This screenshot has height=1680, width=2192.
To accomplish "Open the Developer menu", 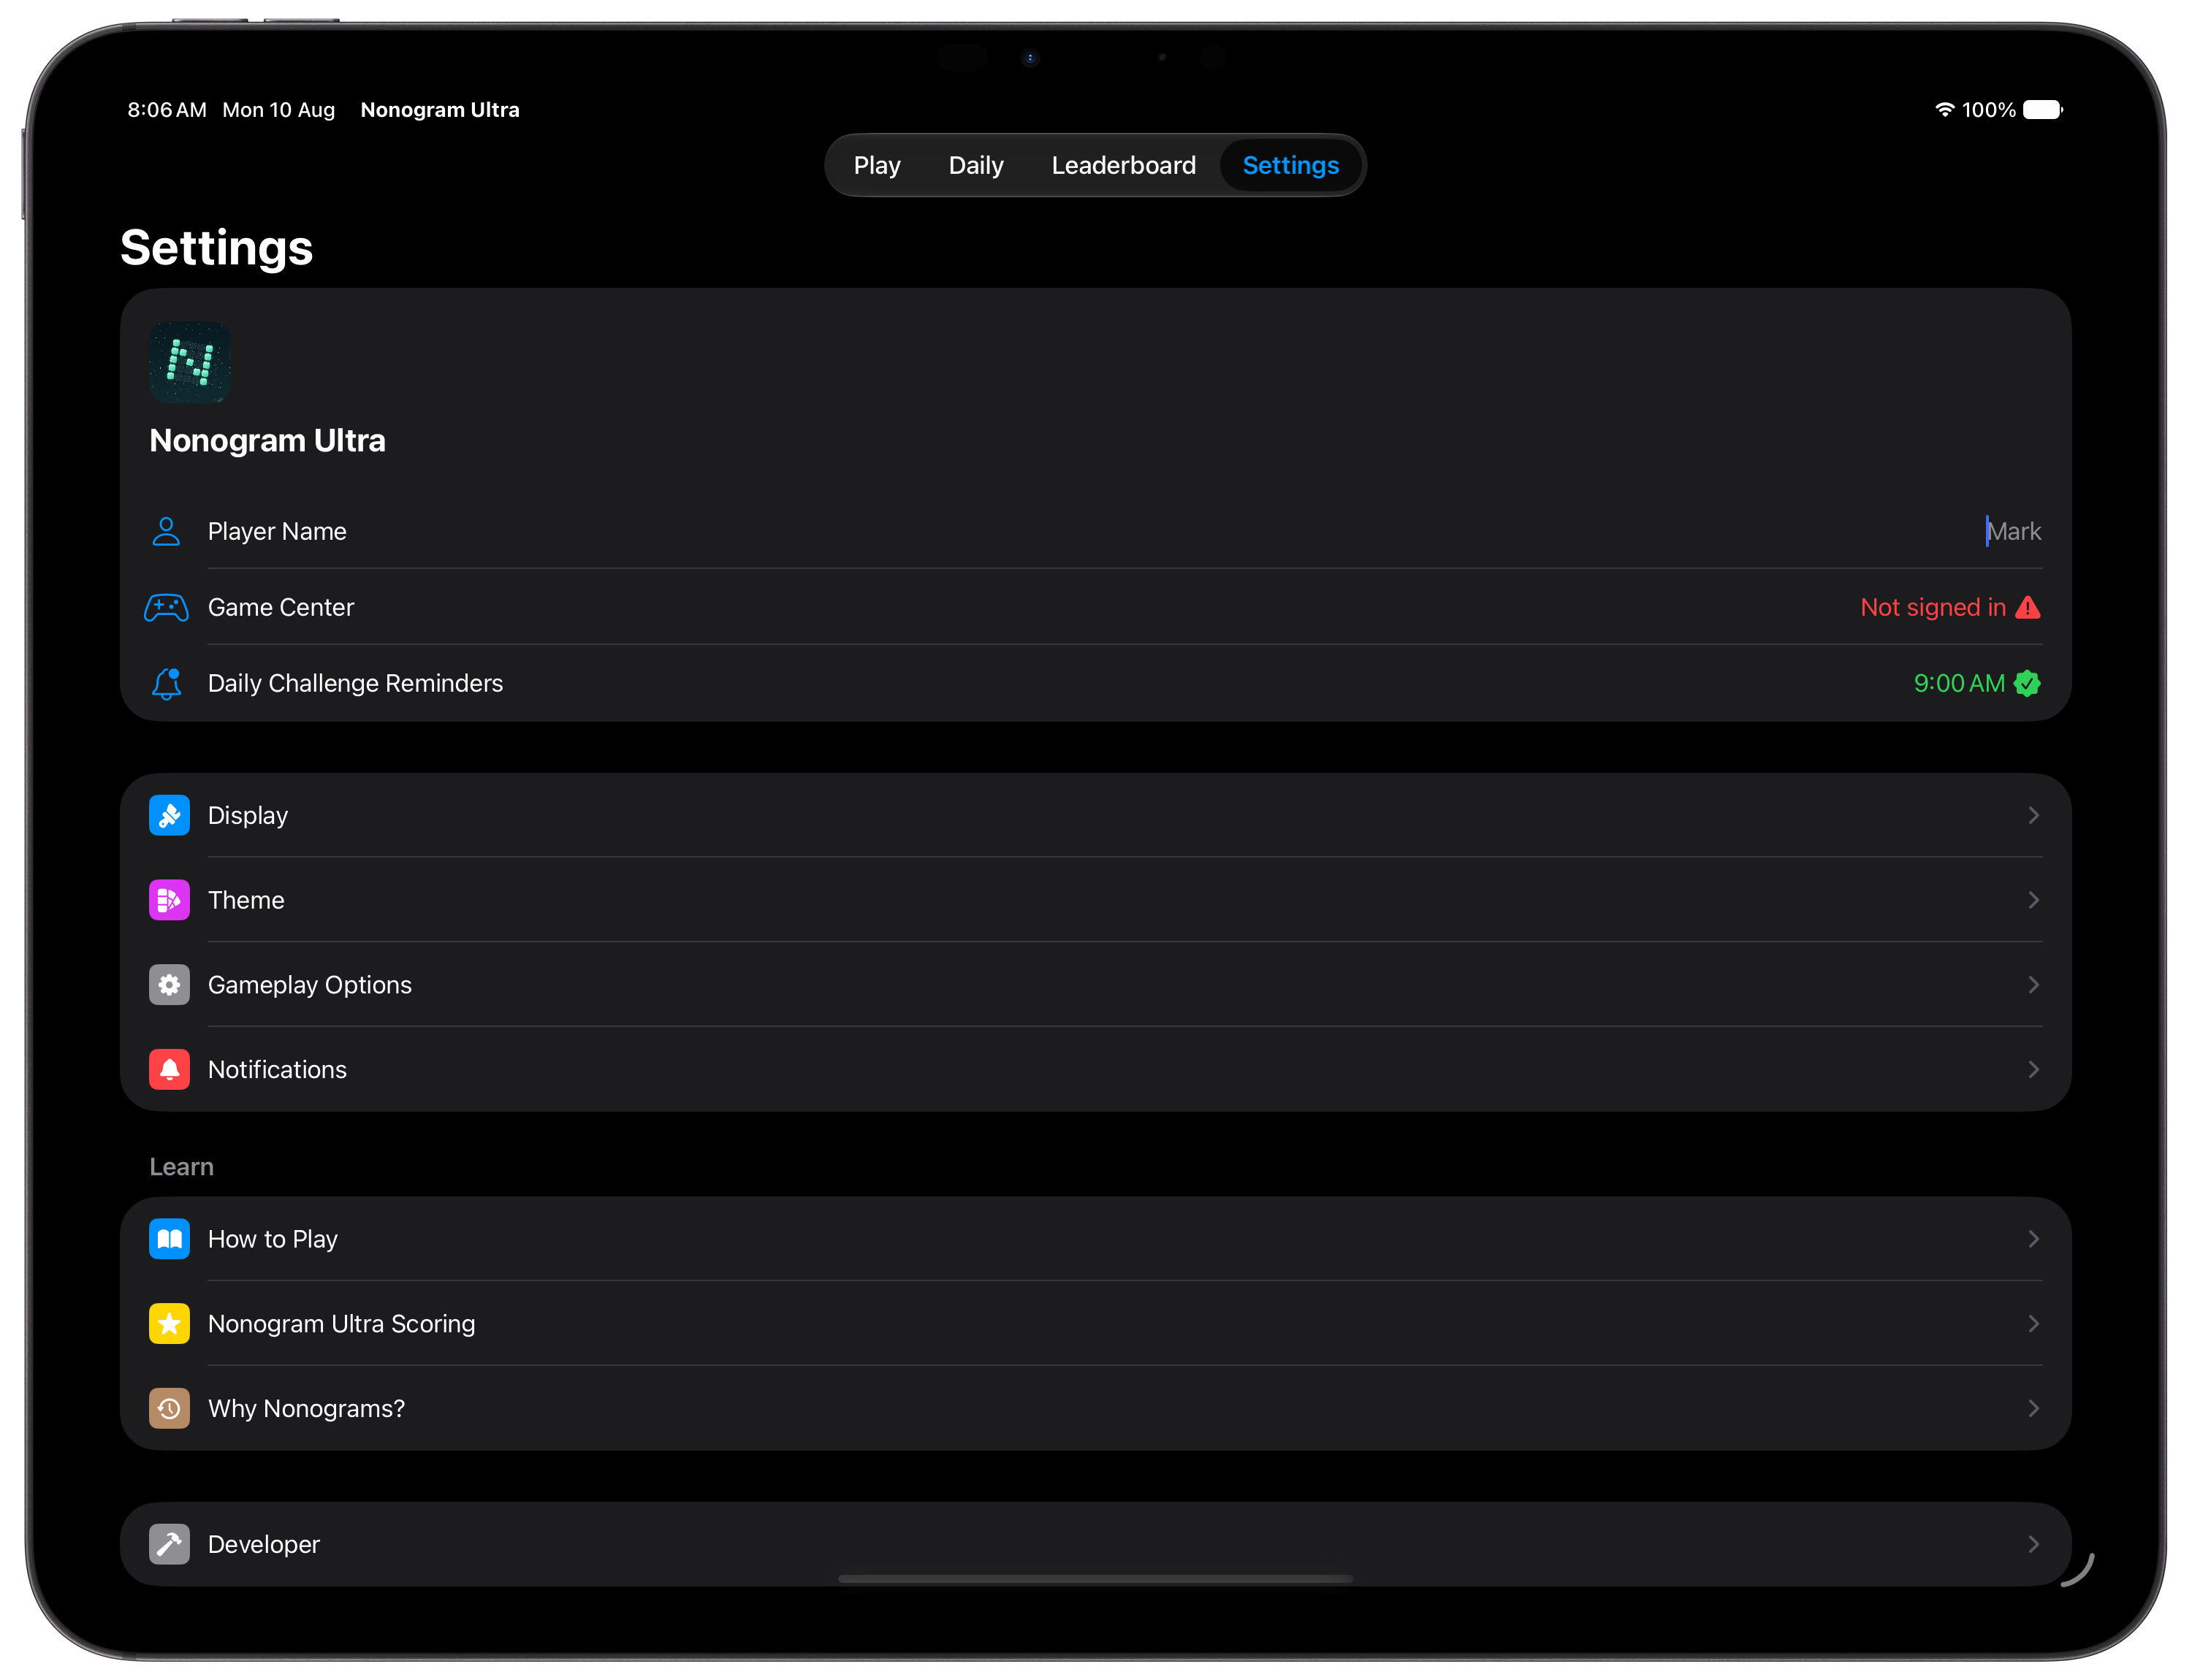I will [x=1095, y=1544].
